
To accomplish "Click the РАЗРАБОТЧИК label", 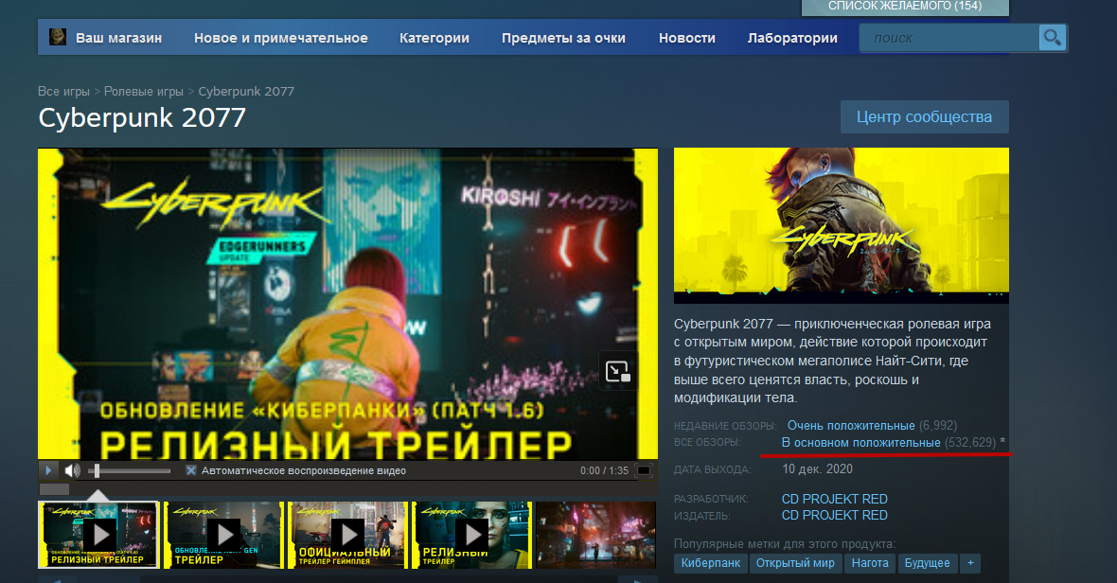I will click(x=711, y=499).
